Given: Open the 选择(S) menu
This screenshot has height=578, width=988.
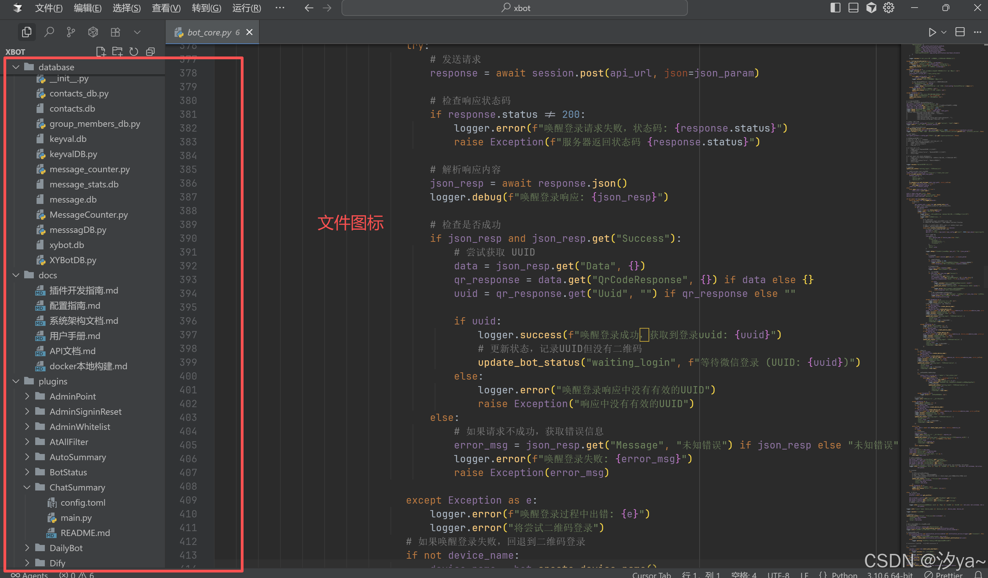Looking at the screenshot, I should coord(126,8).
